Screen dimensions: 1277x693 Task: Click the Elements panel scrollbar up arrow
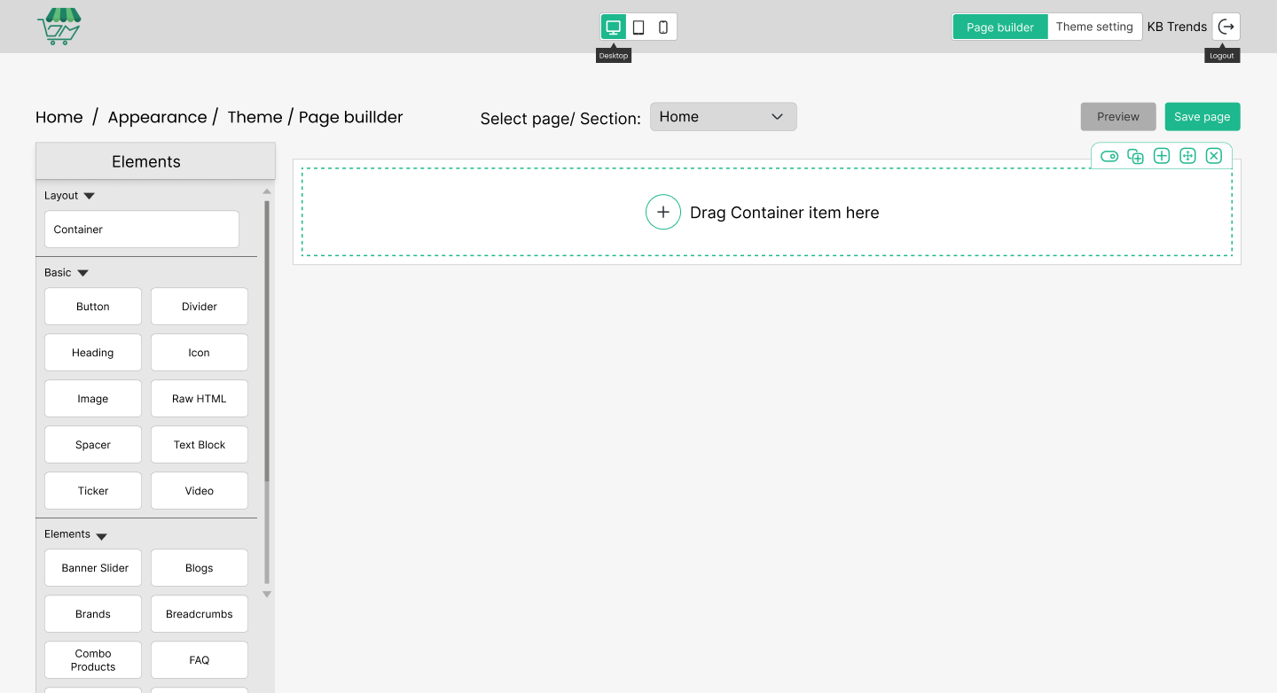(x=267, y=191)
